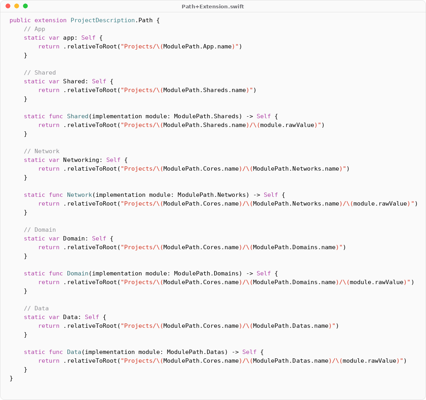Click the final closing brace of the extension
The width and height of the screenshot is (426, 400).
(12, 378)
